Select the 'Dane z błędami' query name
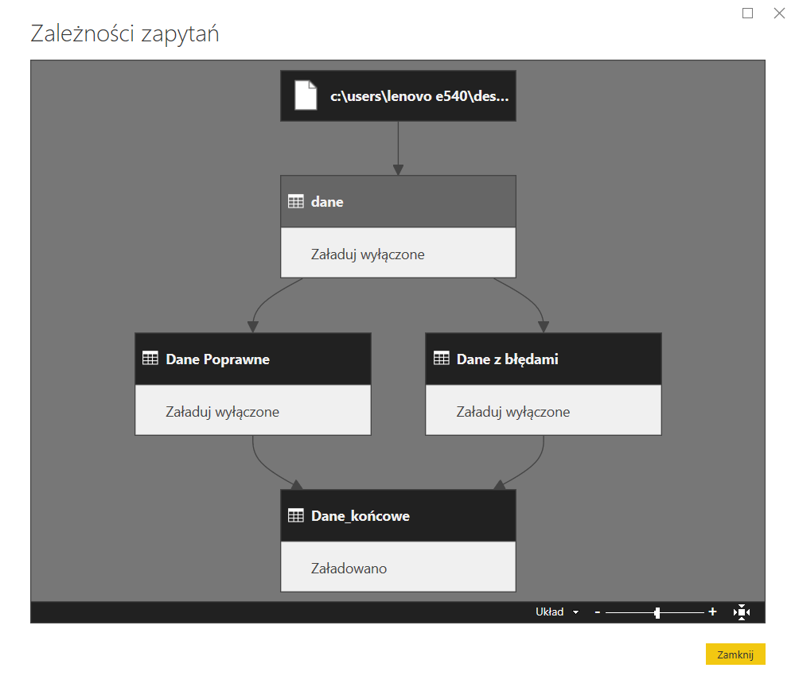Viewport: 795px width, 695px height. [507, 359]
